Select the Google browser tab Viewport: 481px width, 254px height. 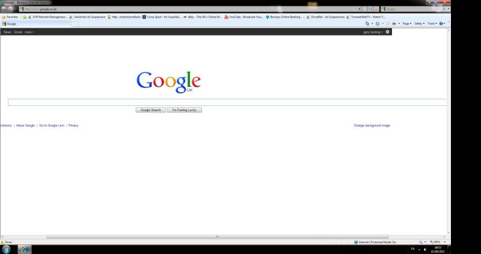tap(35, 23)
